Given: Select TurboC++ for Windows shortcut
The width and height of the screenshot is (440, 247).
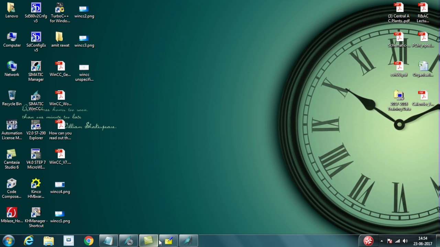Looking at the screenshot, I should click(x=60, y=13).
